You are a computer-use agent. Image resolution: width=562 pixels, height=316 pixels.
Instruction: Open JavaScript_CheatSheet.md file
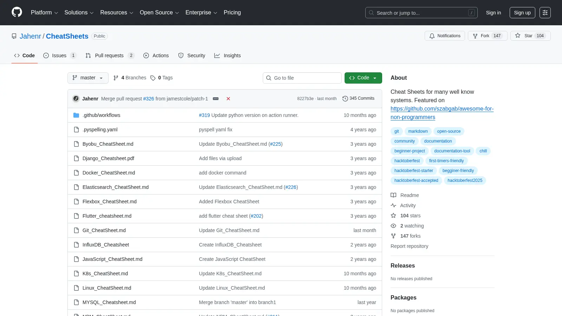[112, 259]
